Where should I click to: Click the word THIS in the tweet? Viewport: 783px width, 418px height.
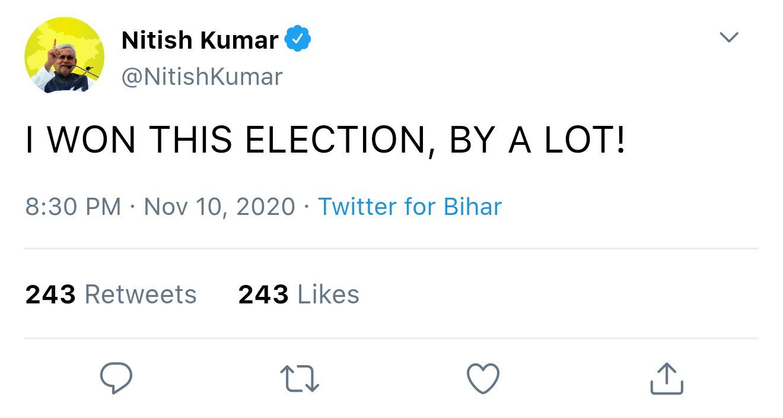[191, 141]
